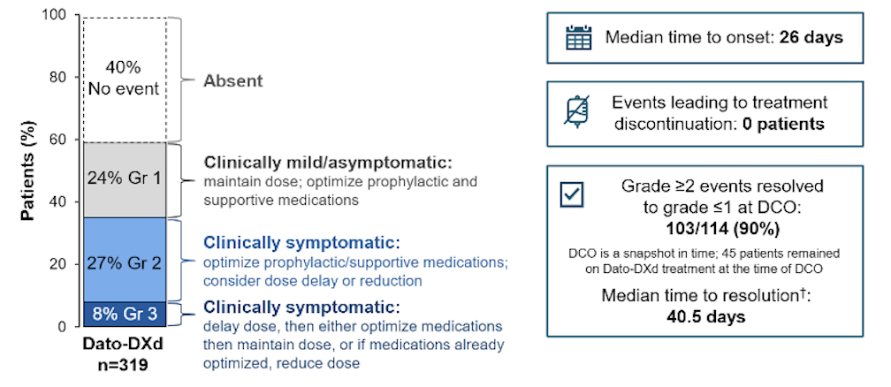Click the Absent label
891x387 pixels.
pos(233,80)
